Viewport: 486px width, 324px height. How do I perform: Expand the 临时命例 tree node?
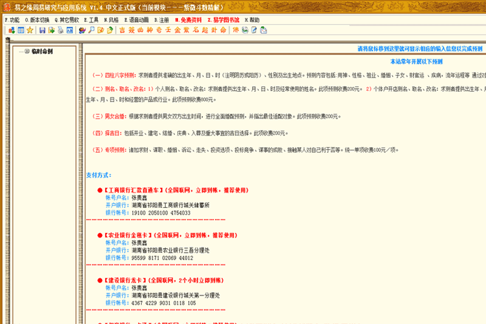pos(27,51)
